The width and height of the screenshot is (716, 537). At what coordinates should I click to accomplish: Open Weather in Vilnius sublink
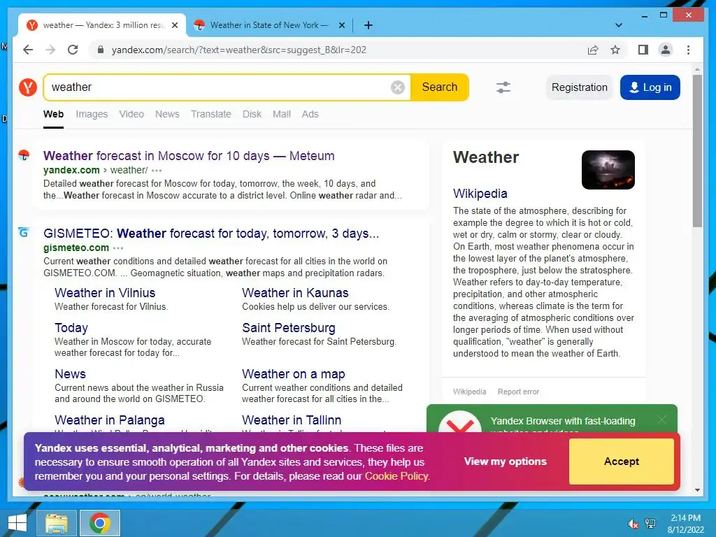(105, 293)
